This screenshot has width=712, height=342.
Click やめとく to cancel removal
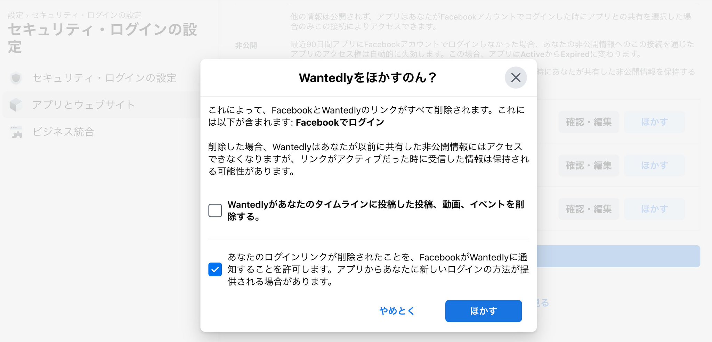pyautogui.click(x=397, y=311)
